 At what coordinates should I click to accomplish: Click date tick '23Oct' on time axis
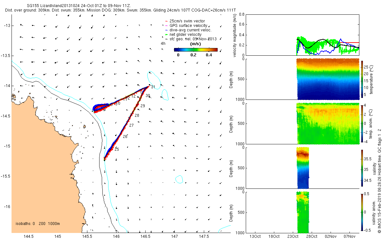pos(292,236)
